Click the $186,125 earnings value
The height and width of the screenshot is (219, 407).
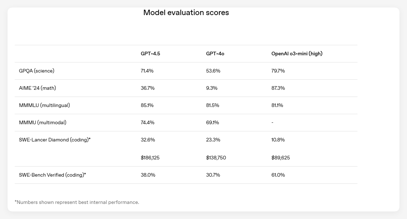pos(150,158)
